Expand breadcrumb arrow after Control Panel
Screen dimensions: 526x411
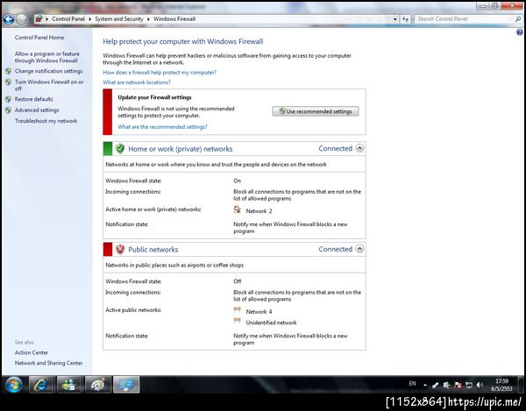[90, 19]
